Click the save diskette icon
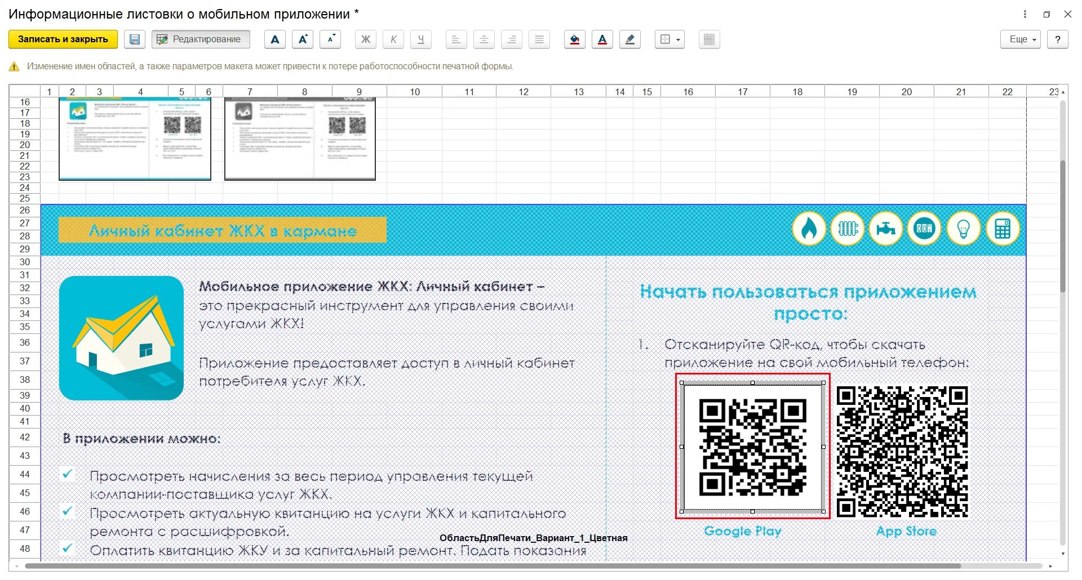The width and height of the screenshot is (1082, 580). coord(135,39)
